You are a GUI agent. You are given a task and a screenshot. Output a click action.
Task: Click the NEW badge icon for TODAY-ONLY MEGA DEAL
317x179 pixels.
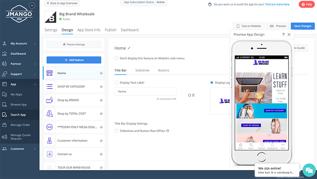click(49, 127)
